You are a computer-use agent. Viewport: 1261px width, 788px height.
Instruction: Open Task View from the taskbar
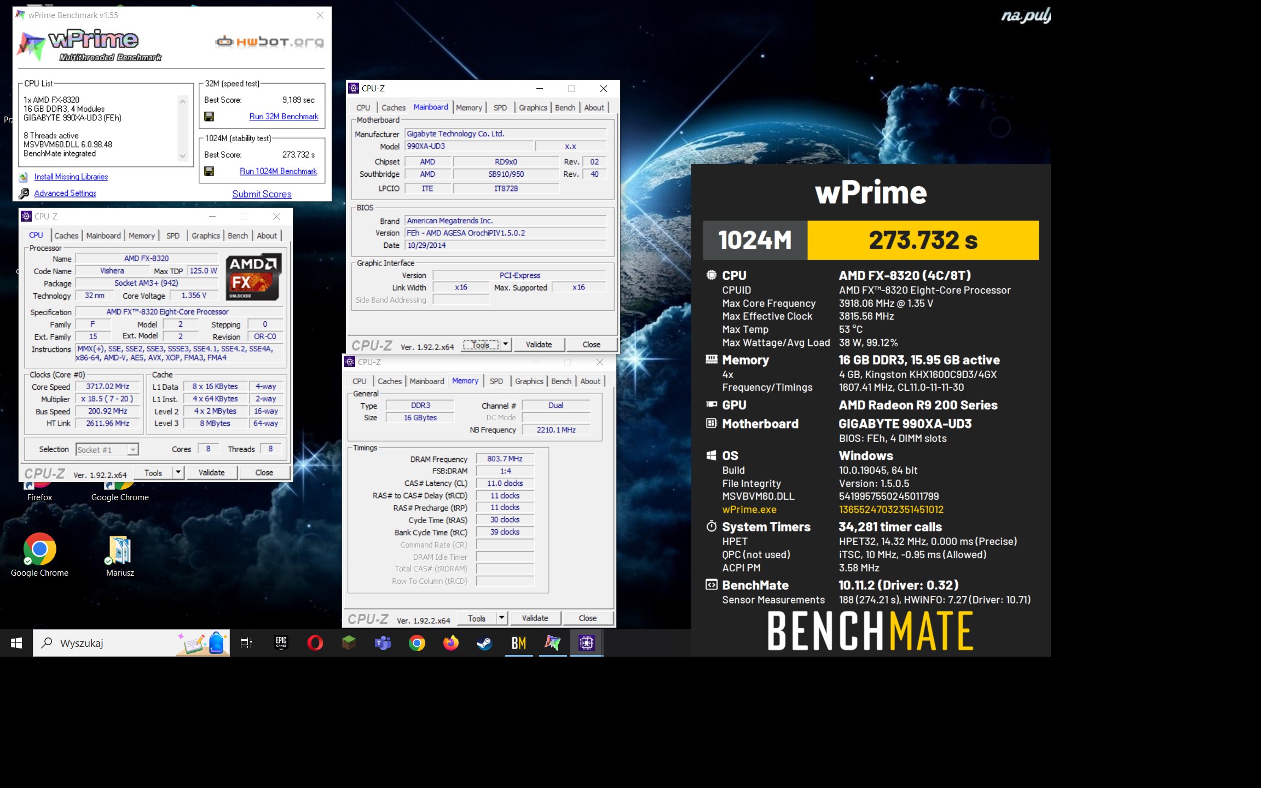246,643
